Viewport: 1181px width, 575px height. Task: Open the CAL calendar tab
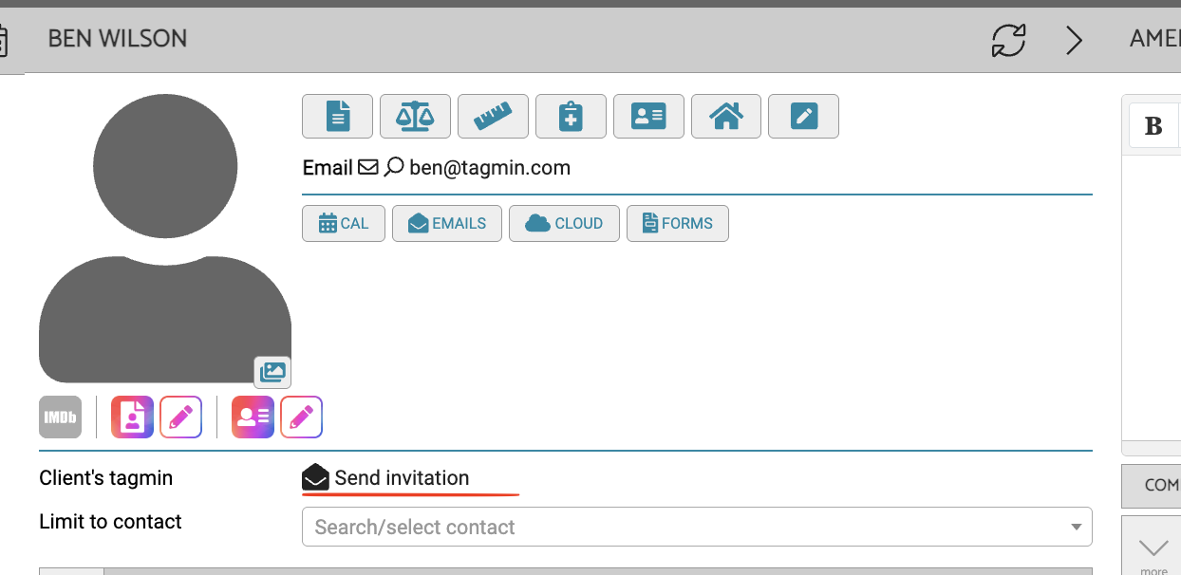tap(344, 224)
